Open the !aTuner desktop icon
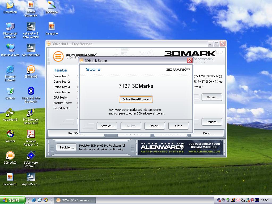This screenshot has height=204, width=272. [10, 134]
